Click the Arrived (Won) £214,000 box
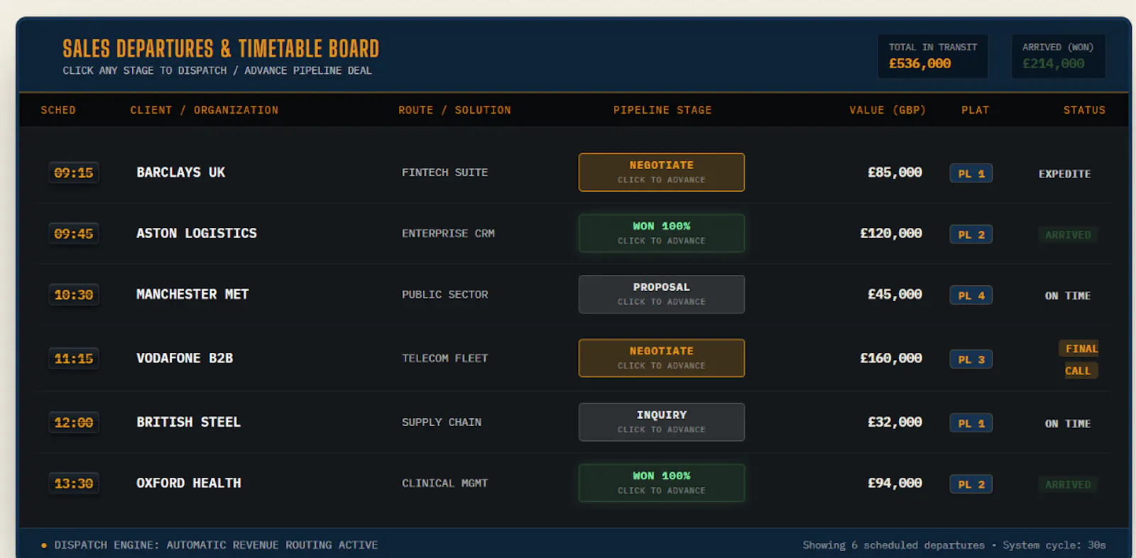This screenshot has width=1136, height=558. pyautogui.click(x=1058, y=56)
